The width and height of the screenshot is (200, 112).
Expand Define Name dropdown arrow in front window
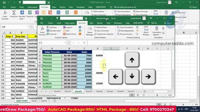point(109,27)
